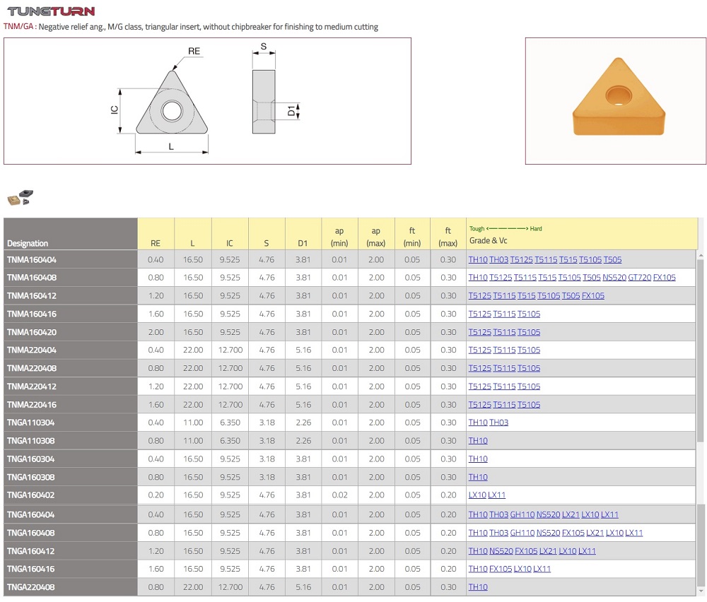Open TH03 grade link in TNGA160408 row
The width and height of the screenshot is (707, 602).
click(498, 533)
